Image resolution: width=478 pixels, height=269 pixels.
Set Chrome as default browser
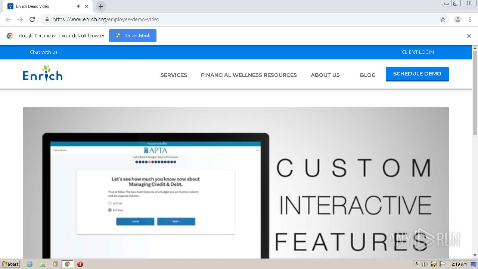[133, 35]
